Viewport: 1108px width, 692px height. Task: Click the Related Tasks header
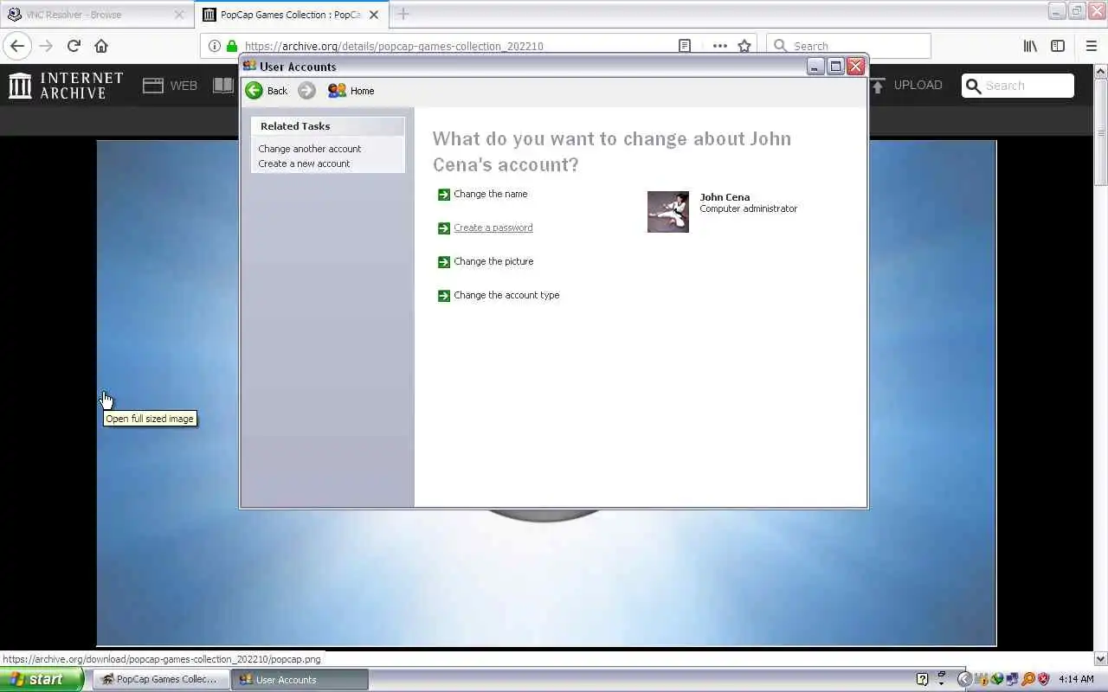pos(327,126)
